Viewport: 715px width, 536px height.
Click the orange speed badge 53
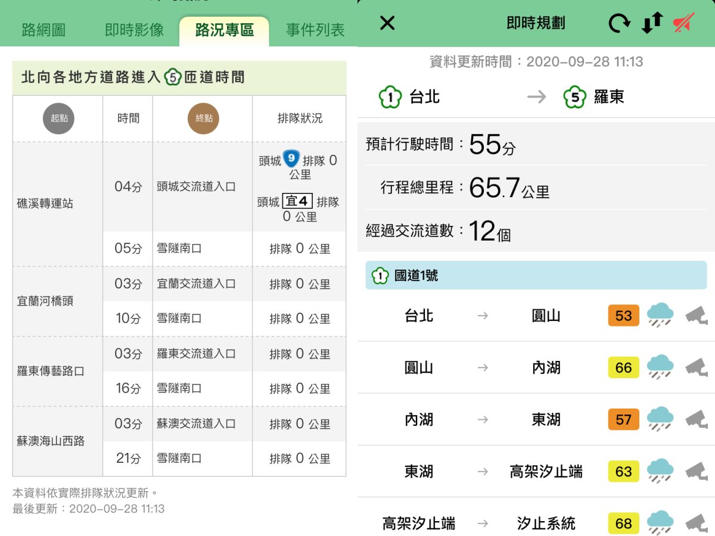coord(623,315)
